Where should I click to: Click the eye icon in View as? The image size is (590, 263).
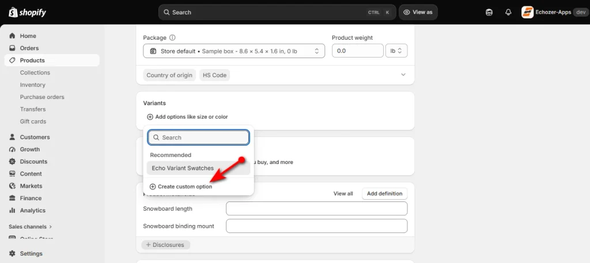tap(406, 13)
